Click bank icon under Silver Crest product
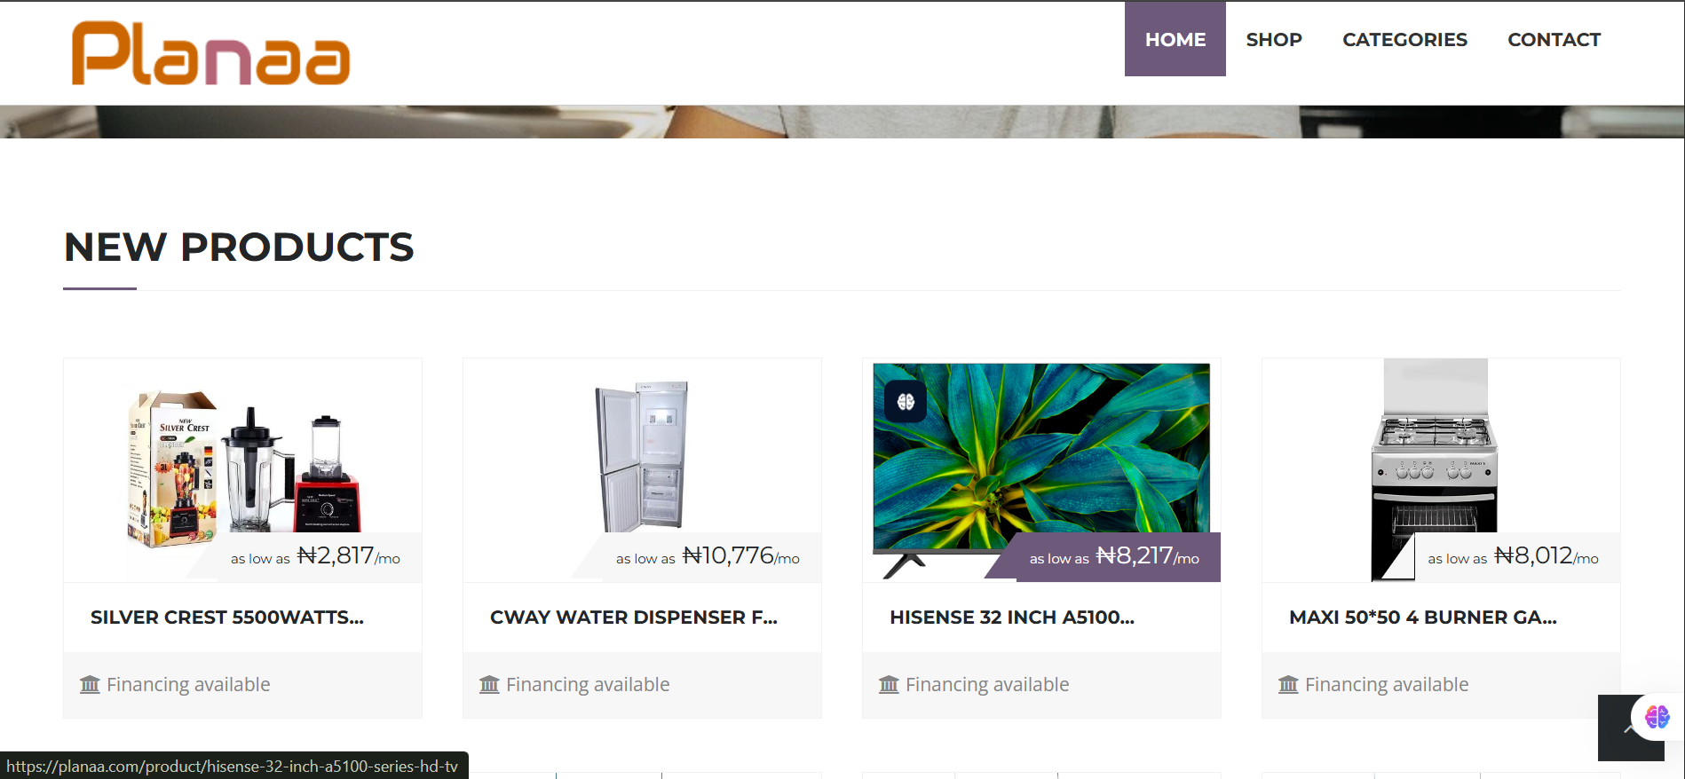The width and height of the screenshot is (1685, 779). 90,684
